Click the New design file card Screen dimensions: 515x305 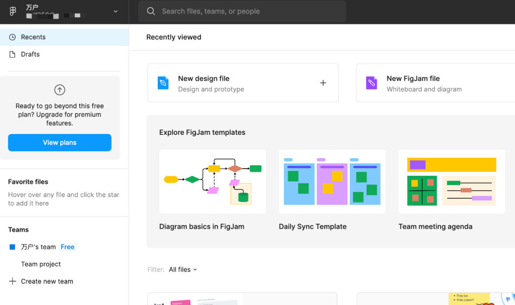243,83
